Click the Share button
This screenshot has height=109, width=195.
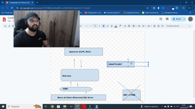[x=177, y=19]
